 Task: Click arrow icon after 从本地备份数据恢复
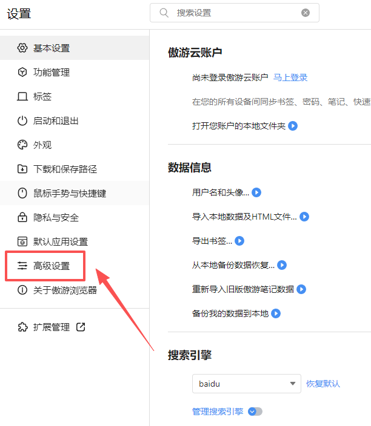282,265
